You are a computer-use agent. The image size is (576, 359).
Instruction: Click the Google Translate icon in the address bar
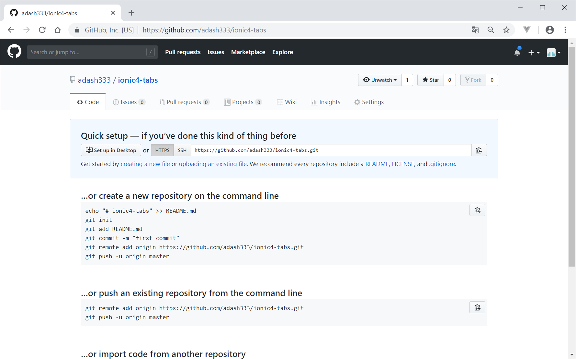click(475, 30)
